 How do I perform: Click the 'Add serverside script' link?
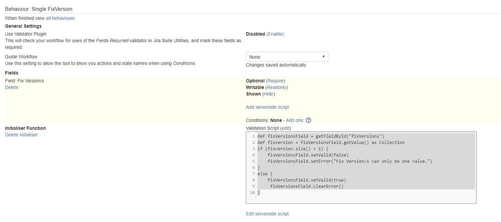click(267, 107)
